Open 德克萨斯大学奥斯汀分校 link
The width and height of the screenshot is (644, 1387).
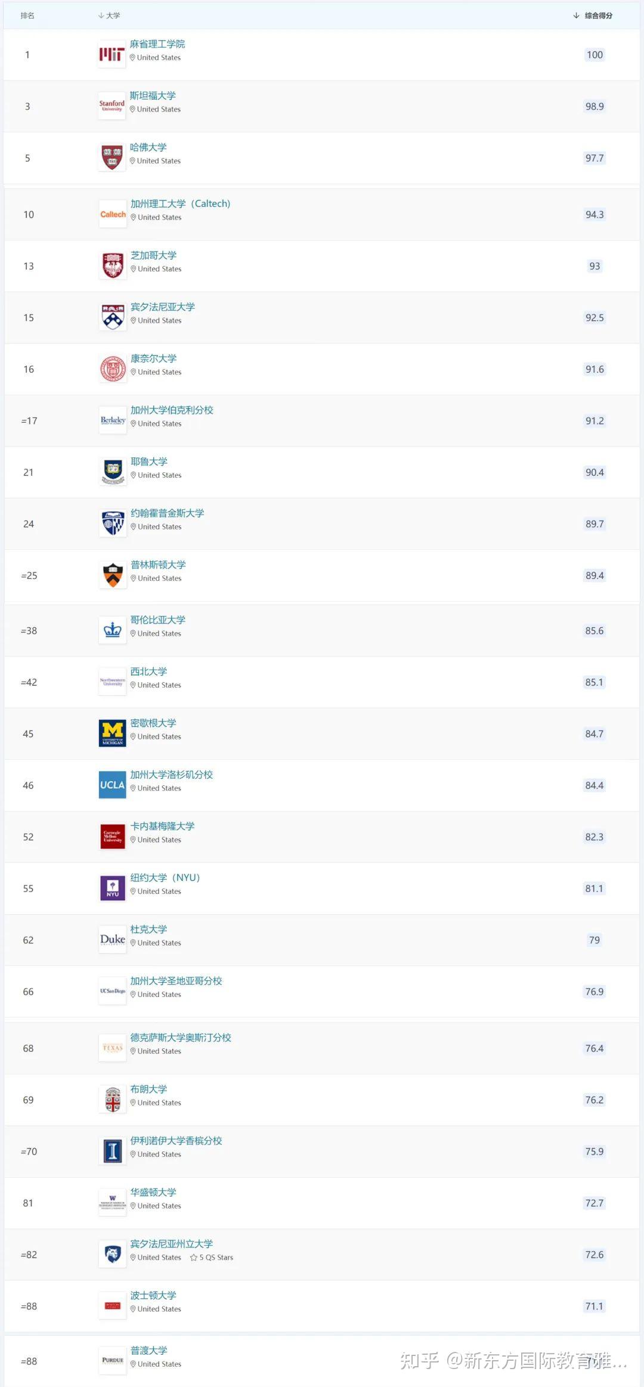click(181, 1038)
